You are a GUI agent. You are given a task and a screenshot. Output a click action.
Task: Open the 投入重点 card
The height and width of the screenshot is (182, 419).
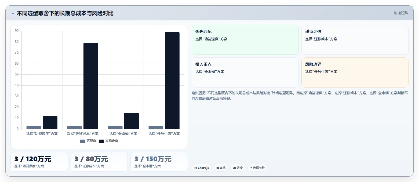(x=245, y=72)
